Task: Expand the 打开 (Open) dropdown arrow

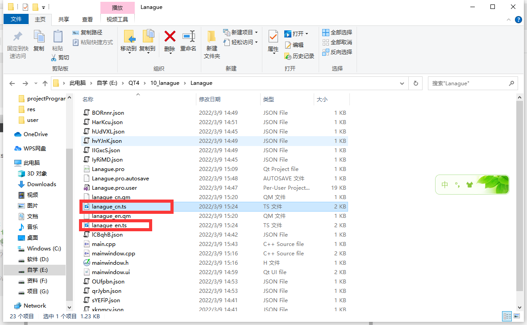Action: click(x=306, y=33)
